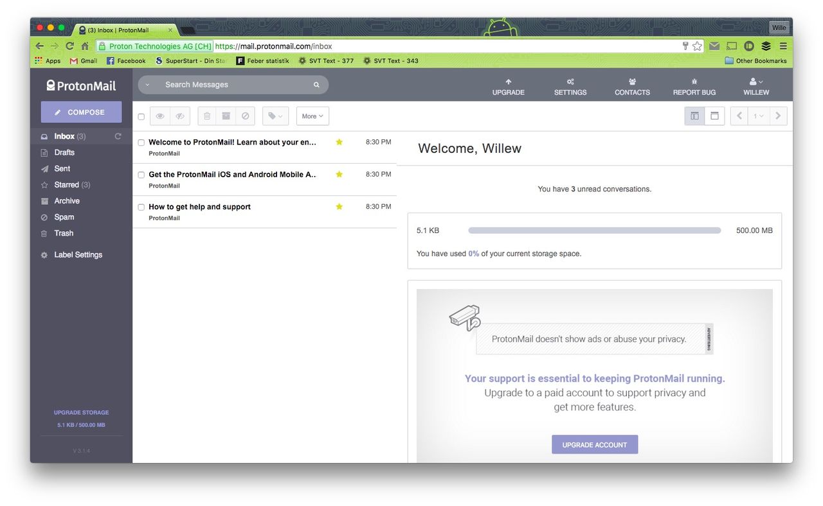Unstar the How to get help message
This screenshot has width=823, height=506.
point(339,206)
